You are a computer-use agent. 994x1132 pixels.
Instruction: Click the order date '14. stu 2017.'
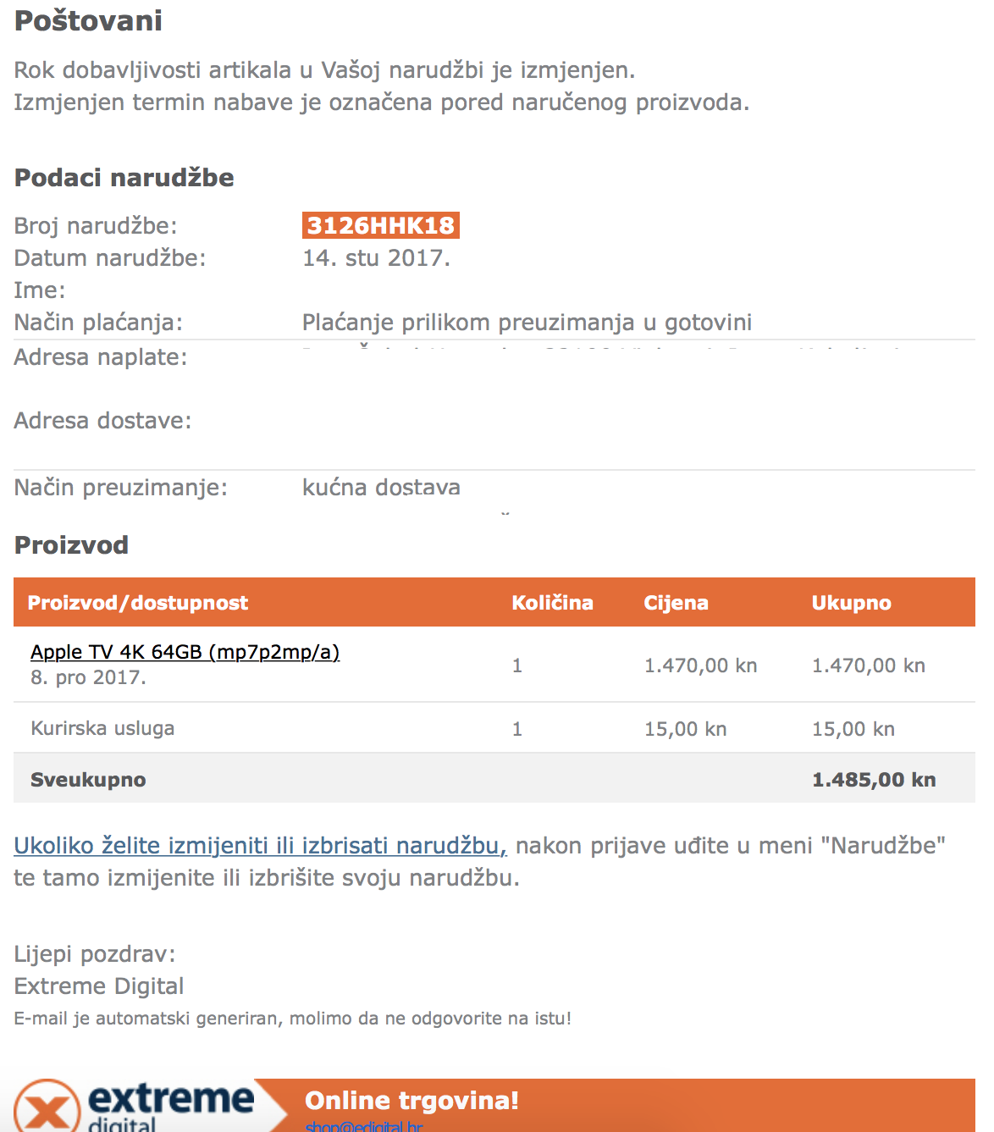376,257
